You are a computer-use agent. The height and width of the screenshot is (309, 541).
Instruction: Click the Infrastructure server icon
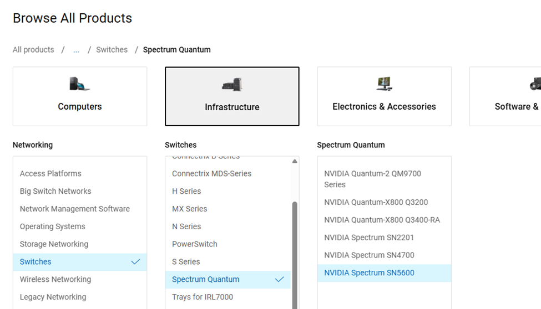(232, 85)
